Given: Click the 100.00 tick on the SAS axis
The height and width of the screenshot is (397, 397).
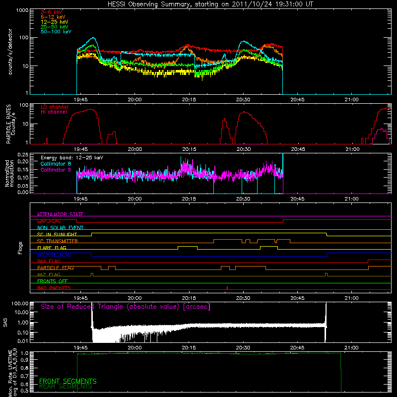Looking at the screenshot, I should 20,304.
